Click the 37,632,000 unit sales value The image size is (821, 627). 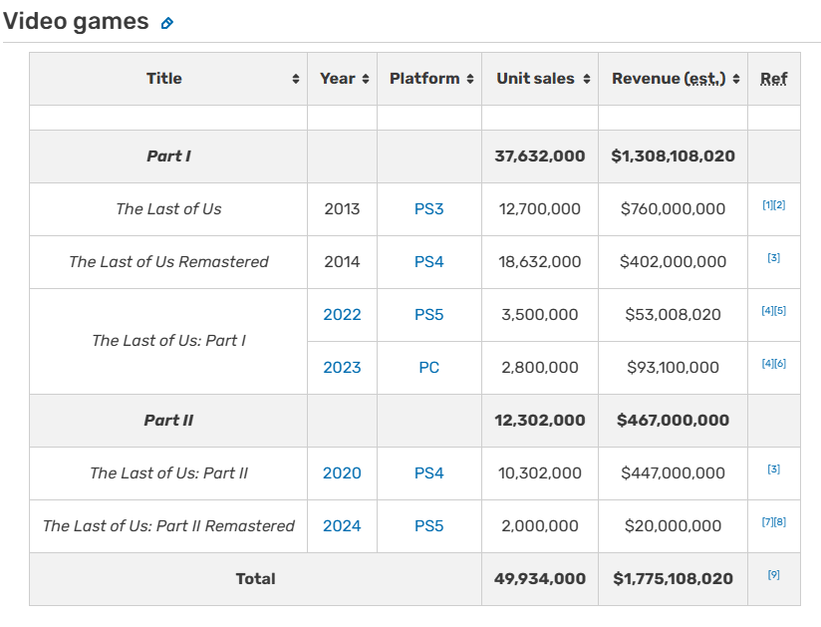click(540, 157)
